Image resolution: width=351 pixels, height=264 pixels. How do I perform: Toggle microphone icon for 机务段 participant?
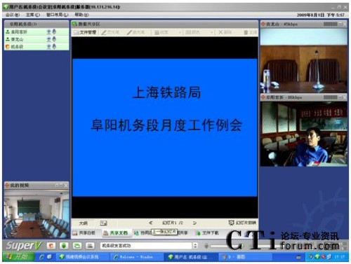[x=54, y=47]
